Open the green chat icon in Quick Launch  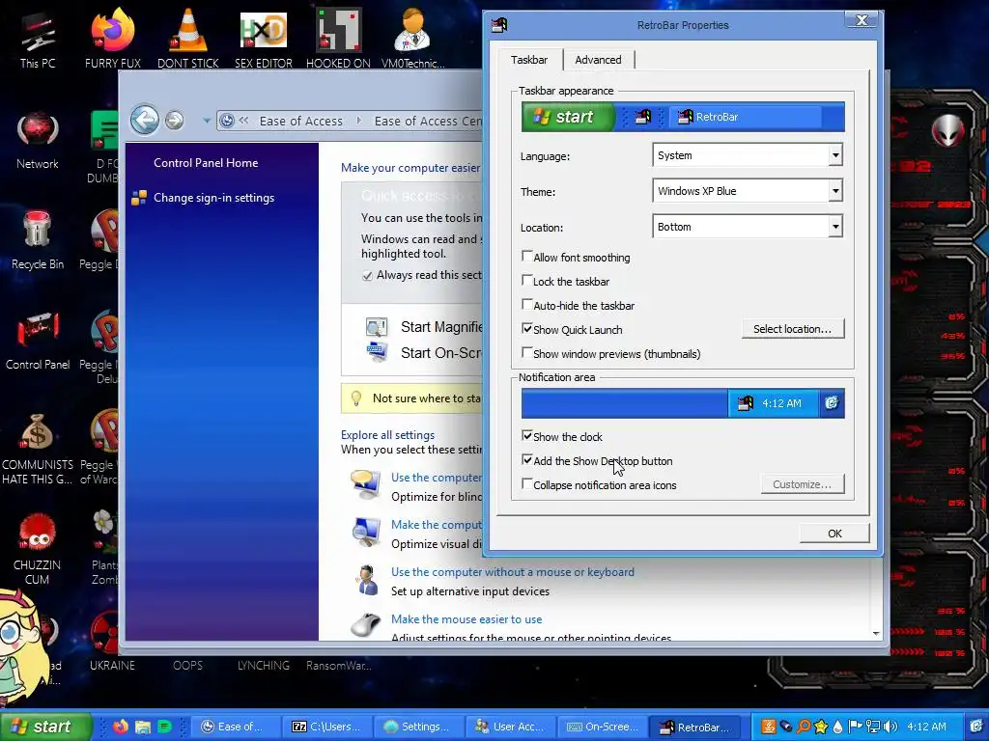(x=164, y=727)
